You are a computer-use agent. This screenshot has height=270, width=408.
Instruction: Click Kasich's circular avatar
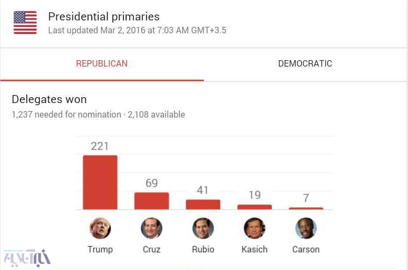(254, 229)
